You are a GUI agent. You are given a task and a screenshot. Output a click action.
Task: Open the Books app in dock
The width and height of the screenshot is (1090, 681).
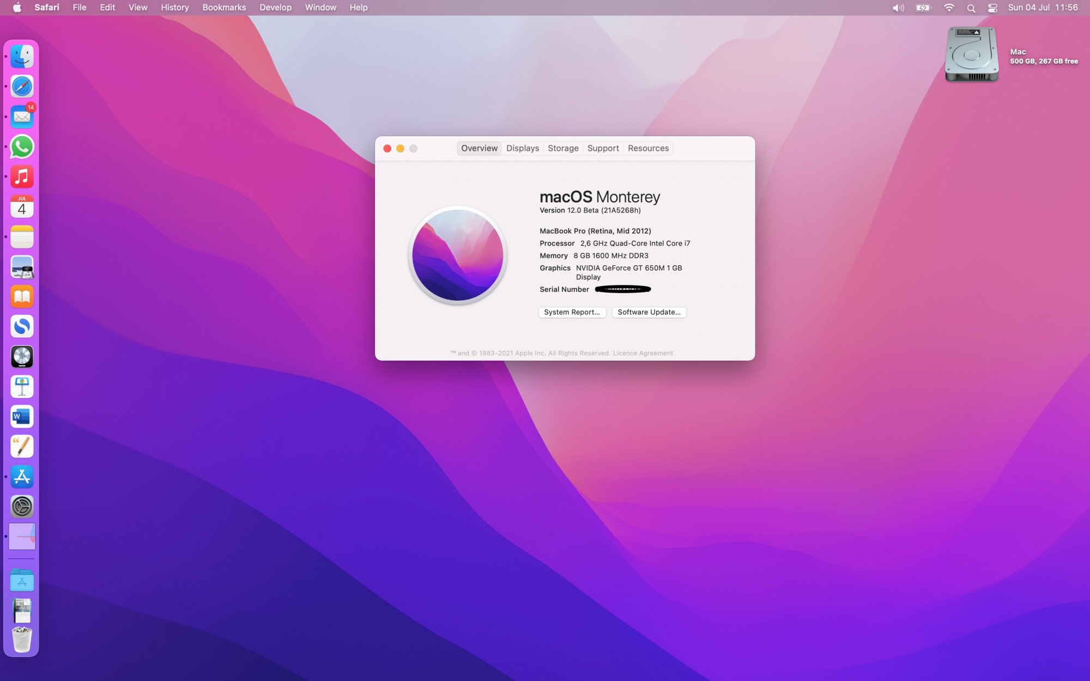[22, 297]
